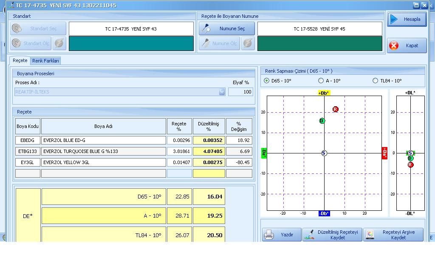Click the lightning icon beside Standart Ölç
Image resolution: width=435 pixels, height=255 pixels.
click(x=59, y=43)
